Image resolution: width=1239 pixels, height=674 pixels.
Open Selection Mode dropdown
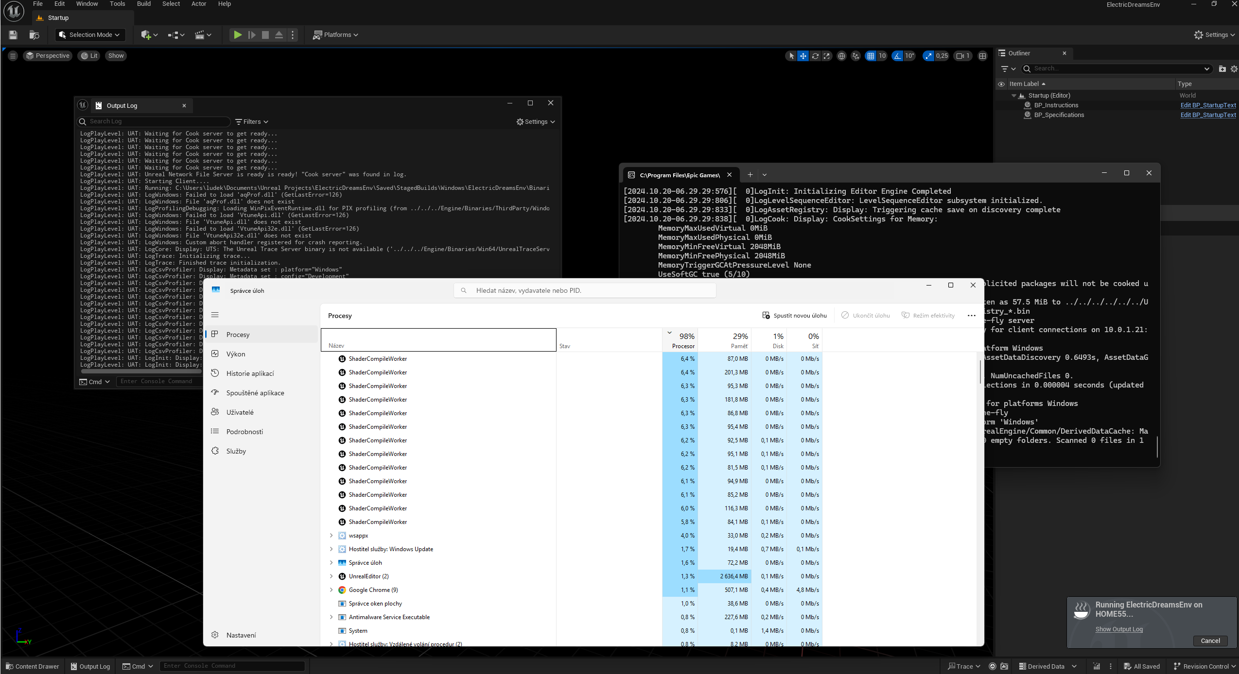click(x=90, y=35)
